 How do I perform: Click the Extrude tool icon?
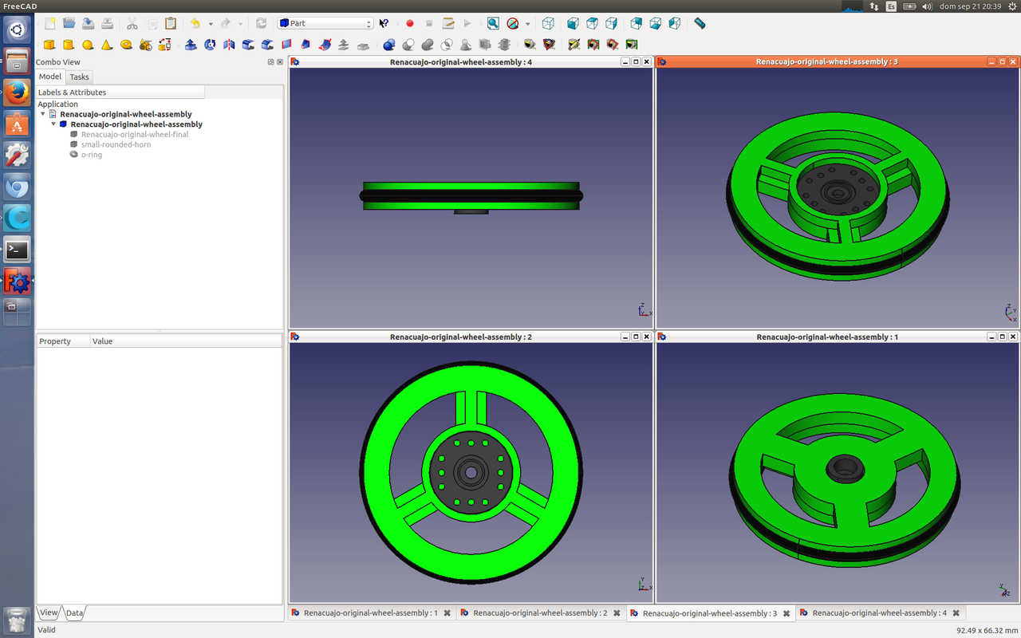pyautogui.click(x=191, y=45)
